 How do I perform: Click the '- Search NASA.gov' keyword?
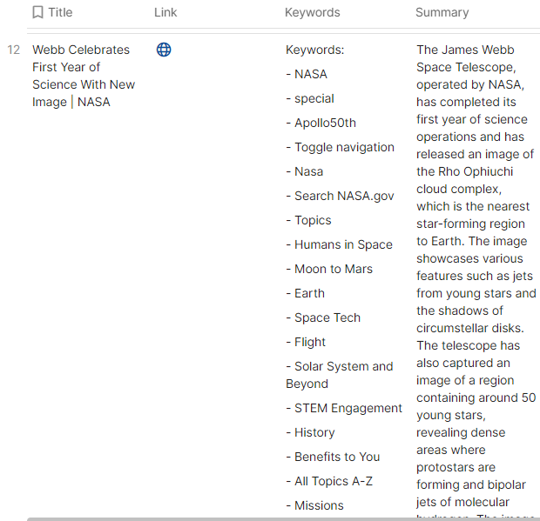(340, 196)
